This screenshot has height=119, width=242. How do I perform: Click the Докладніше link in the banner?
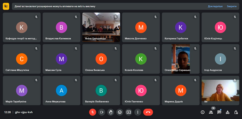pos(215,6)
